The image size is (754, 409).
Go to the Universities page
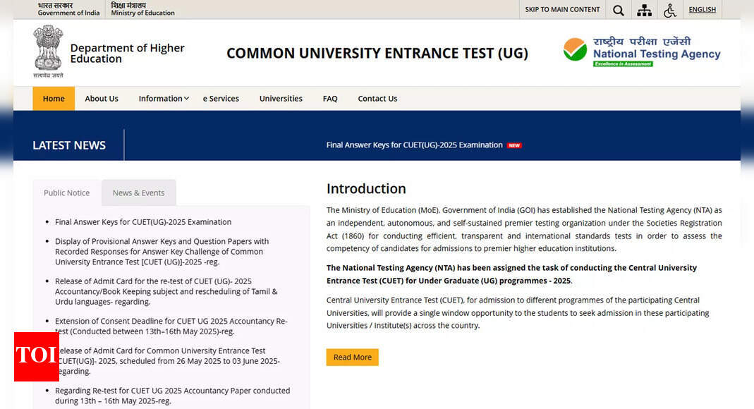tap(281, 99)
